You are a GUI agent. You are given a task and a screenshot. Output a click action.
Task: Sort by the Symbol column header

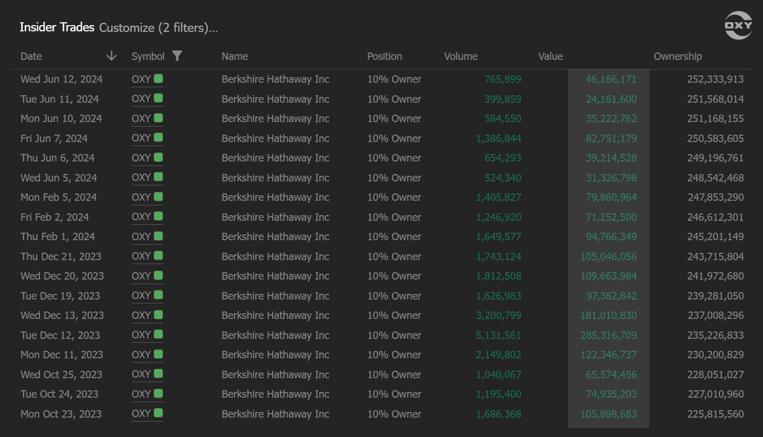tap(148, 56)
